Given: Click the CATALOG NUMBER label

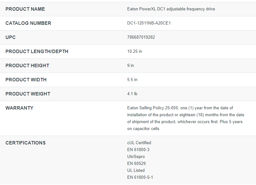Looking at the screenshot, I should (x=28, y=23).
